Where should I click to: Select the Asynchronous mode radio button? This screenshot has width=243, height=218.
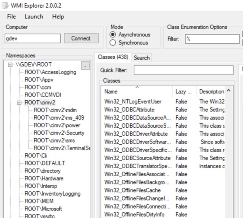[x=113, y=35]
